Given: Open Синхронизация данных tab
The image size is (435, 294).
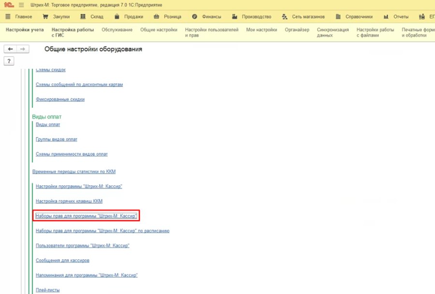Looking at the screenshot, I should 333,32.
